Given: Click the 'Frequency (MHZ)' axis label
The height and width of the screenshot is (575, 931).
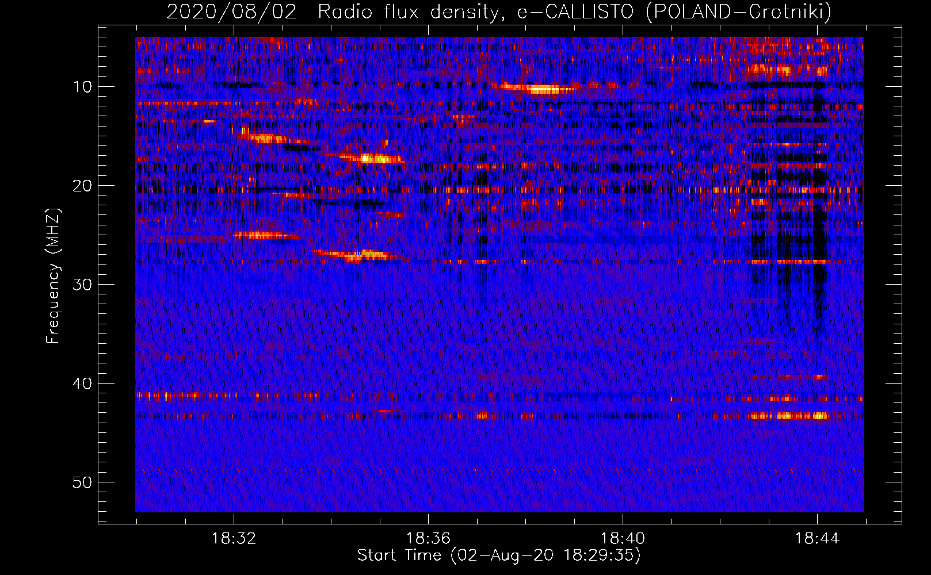Looking at the screenshot, I should (53, 276).
